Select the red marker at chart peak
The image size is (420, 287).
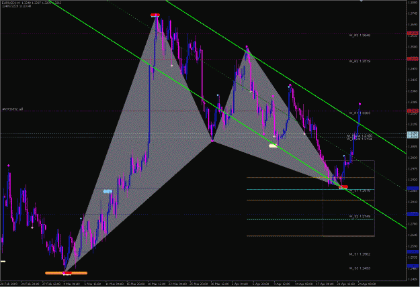(x=155, y=15)
